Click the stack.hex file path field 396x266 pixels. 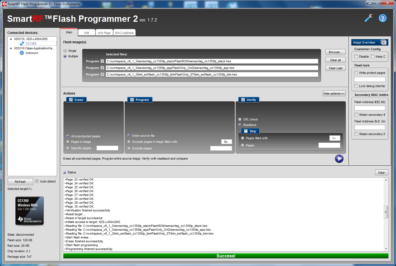(x=212, y=61)
